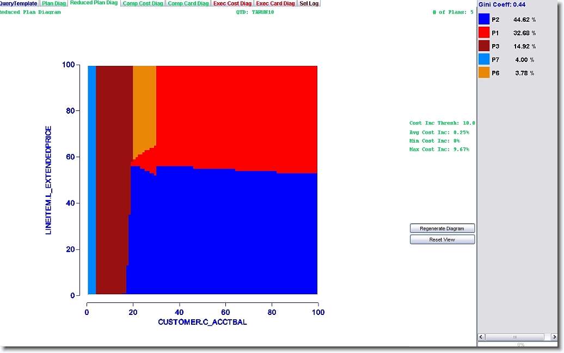Pick the dark red P3 legend swatch
Image resolution: width=564 pixels, height=353 pixels.
point(484,46)
